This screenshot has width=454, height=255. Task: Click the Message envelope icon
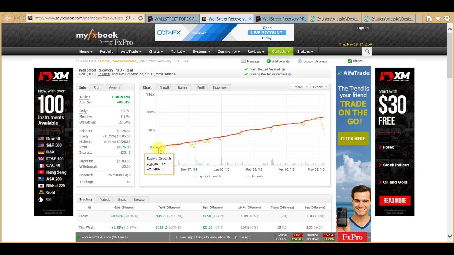point(243,61)
